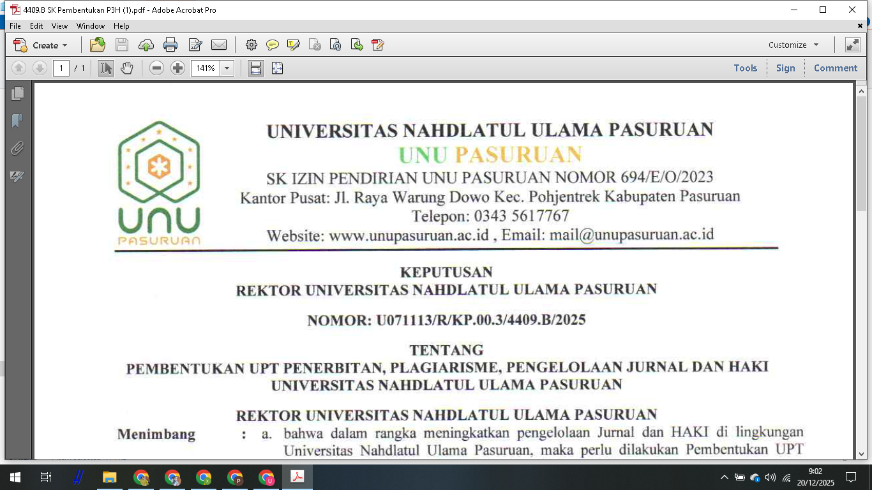Send file via envelope email icon
This screenshot has width=872, height=490.
pos(219,45)
